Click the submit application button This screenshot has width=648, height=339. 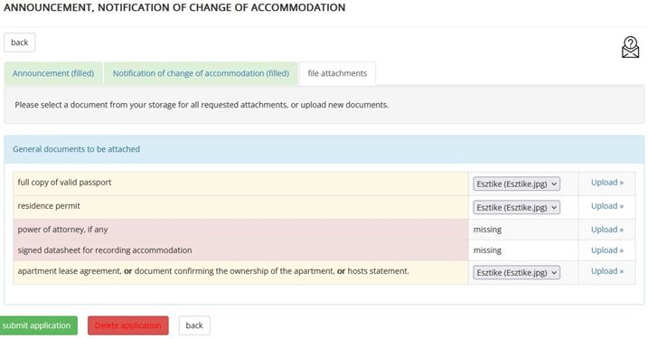point(38,325)
